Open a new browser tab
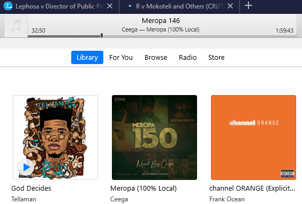Viewport: 302px width, 204px height. pyautogui.click(x=248, y=5)
